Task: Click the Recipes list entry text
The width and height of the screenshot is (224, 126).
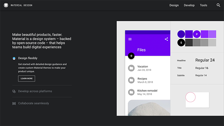Action: point(142,79)
